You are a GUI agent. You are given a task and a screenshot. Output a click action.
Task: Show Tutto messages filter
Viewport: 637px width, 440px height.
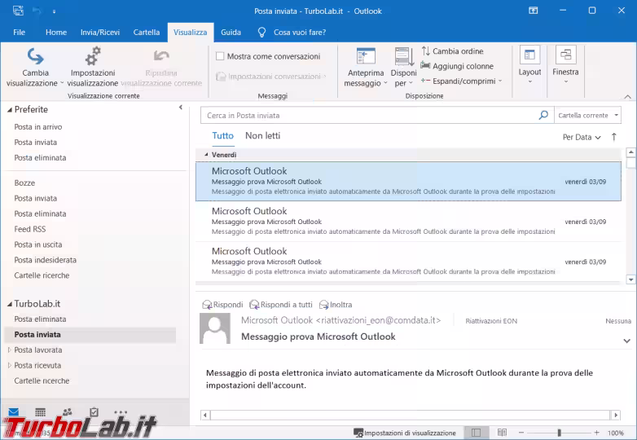click(x=222, y=136)
